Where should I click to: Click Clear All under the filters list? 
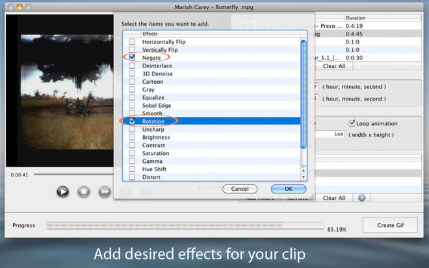pyautogui.click(x=334, y=198)
